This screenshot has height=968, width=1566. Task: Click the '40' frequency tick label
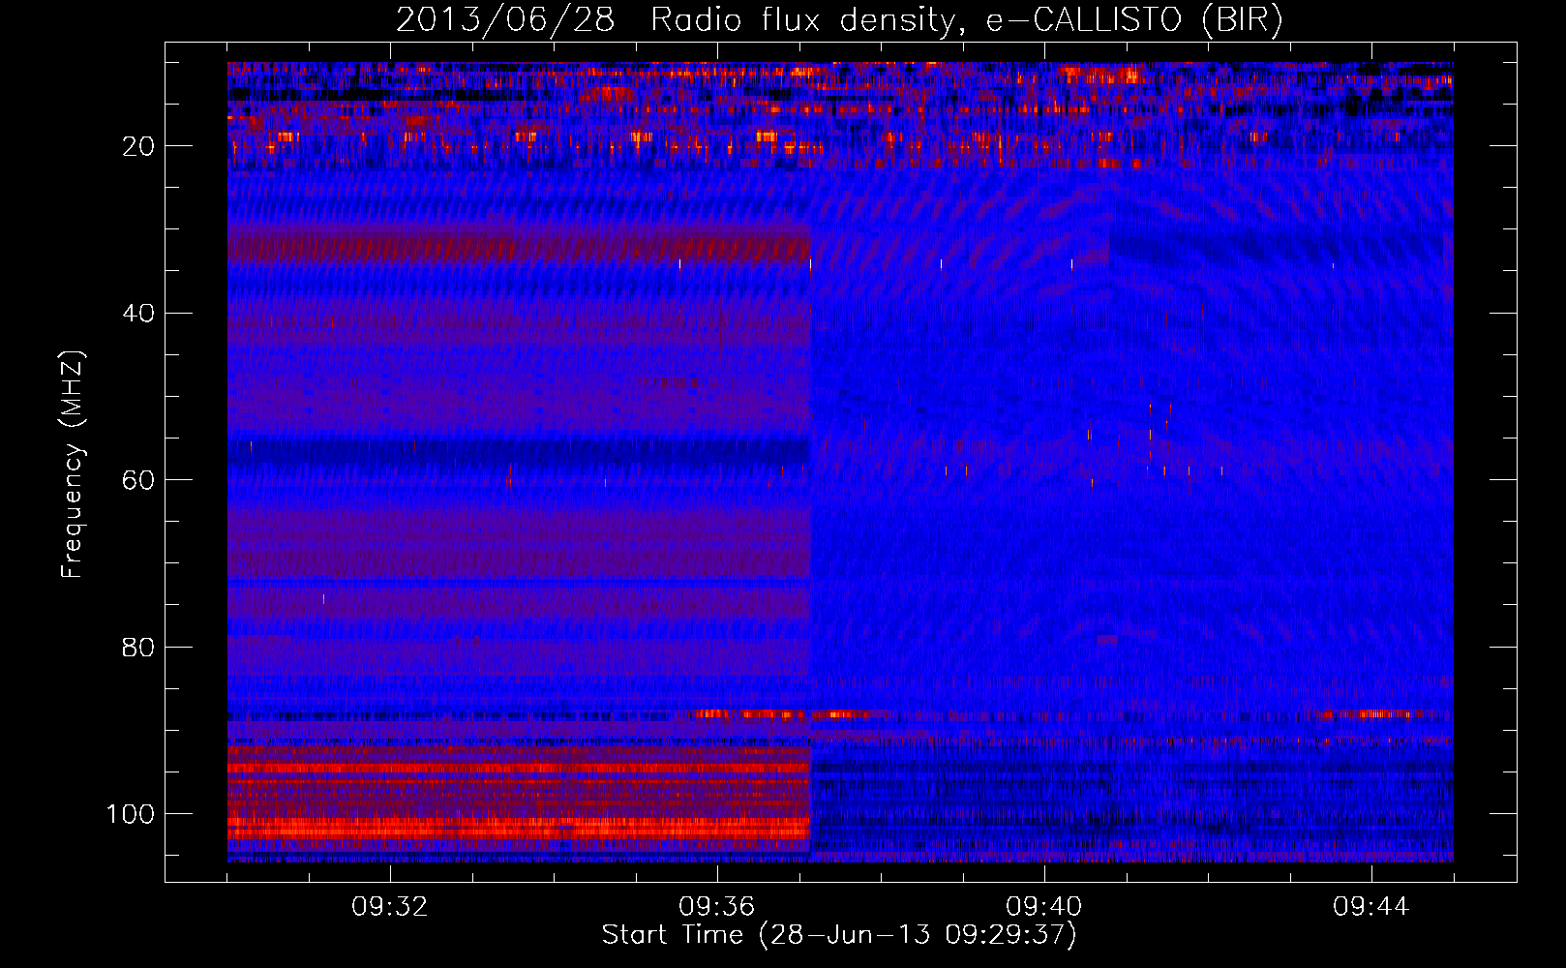tap(139, 314)
